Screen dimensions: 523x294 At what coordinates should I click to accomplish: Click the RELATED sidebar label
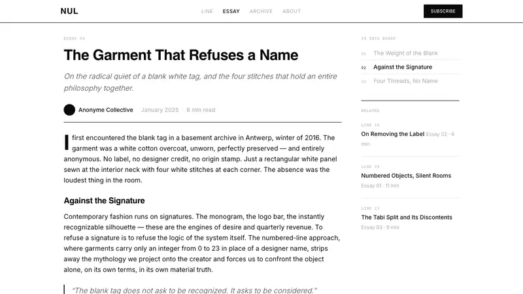[x=370, y=110]
